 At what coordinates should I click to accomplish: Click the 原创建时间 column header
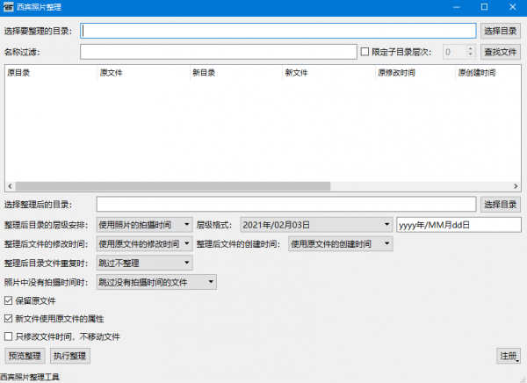(488, 73)
